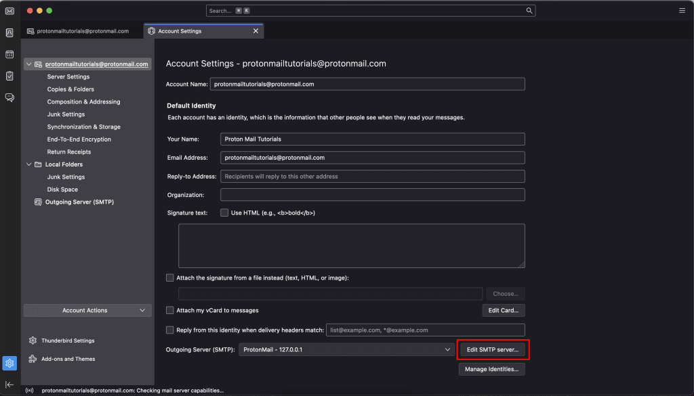
Task: Collapse the Local Folders tree node
Action: (28, 164)
